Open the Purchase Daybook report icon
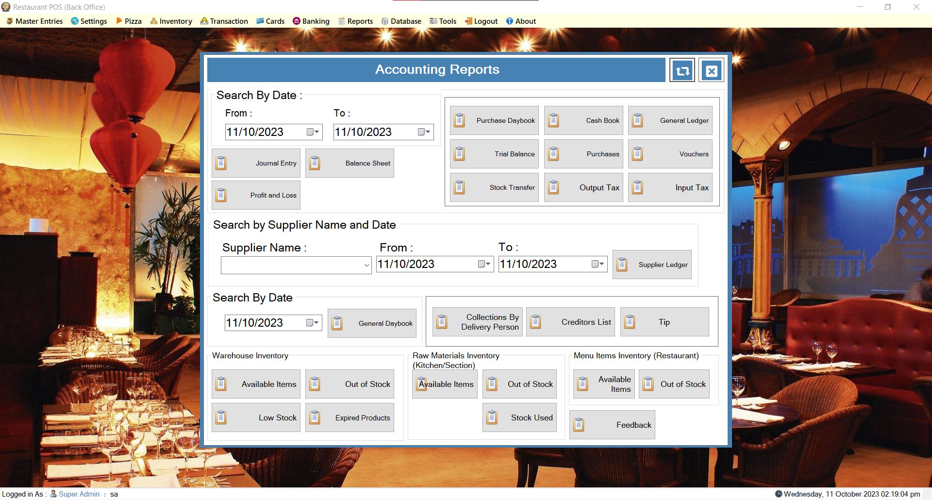This screenshot has width=932, height=500. [x=459, y=120]
